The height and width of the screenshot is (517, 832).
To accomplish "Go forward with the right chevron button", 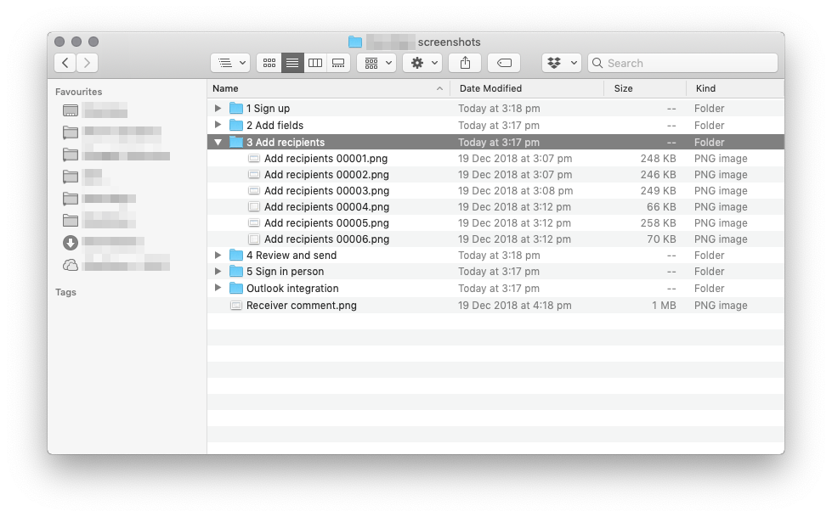I will pyautogui.click(x=87, y=63).
